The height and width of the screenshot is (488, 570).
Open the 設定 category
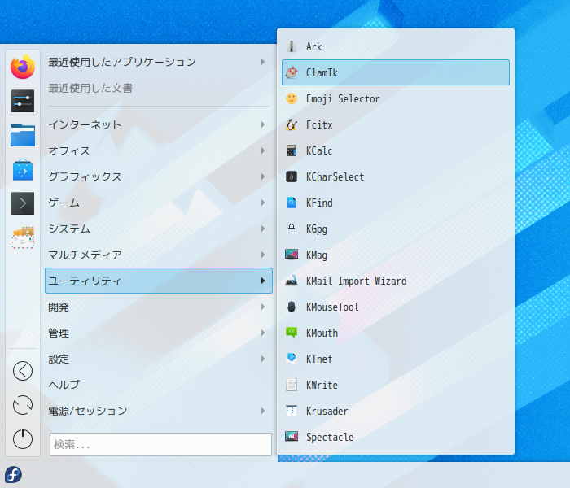point(159,359)
